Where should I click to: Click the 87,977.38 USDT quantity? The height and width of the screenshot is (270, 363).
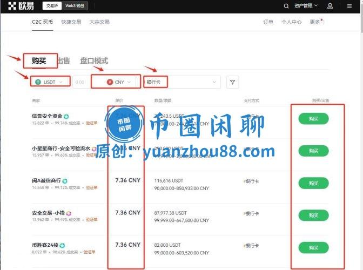tap(170, 213)
